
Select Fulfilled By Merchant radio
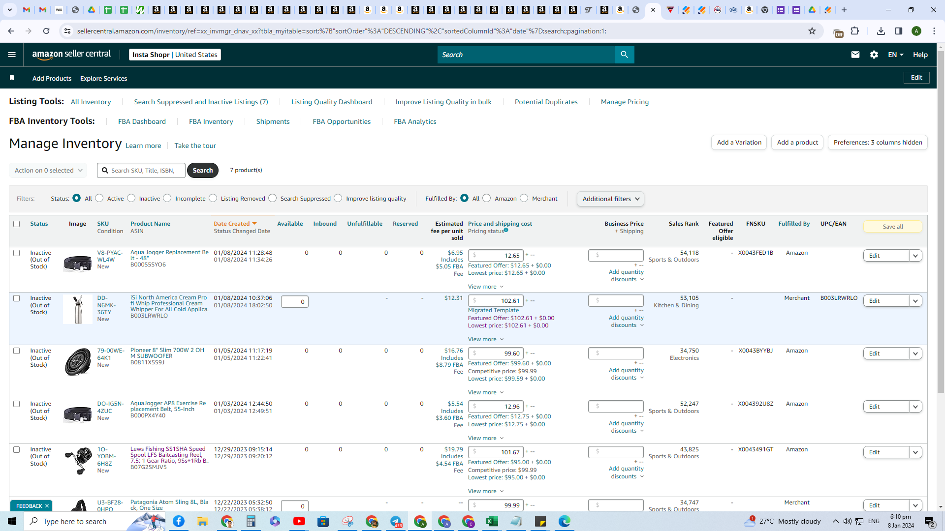pyautogui.click(x=524, y=198)
